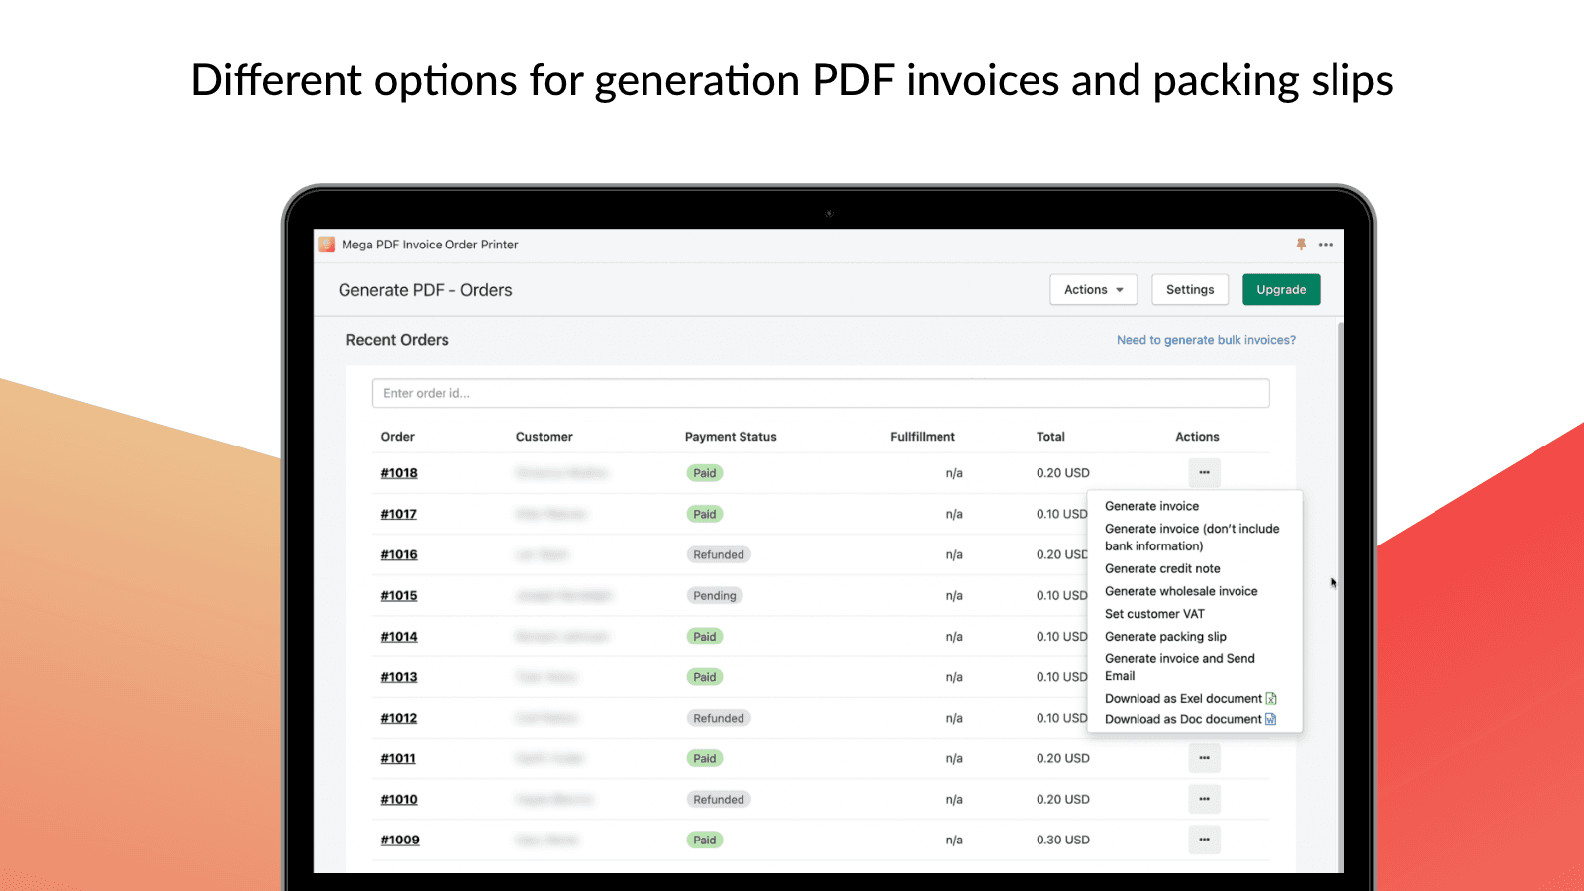Viewport: 1584px width, 891px height.
Task: Open the actions ellipsis for order #1011
Action: click(1204, 758)
